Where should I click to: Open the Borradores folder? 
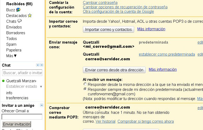pos(16,33)
